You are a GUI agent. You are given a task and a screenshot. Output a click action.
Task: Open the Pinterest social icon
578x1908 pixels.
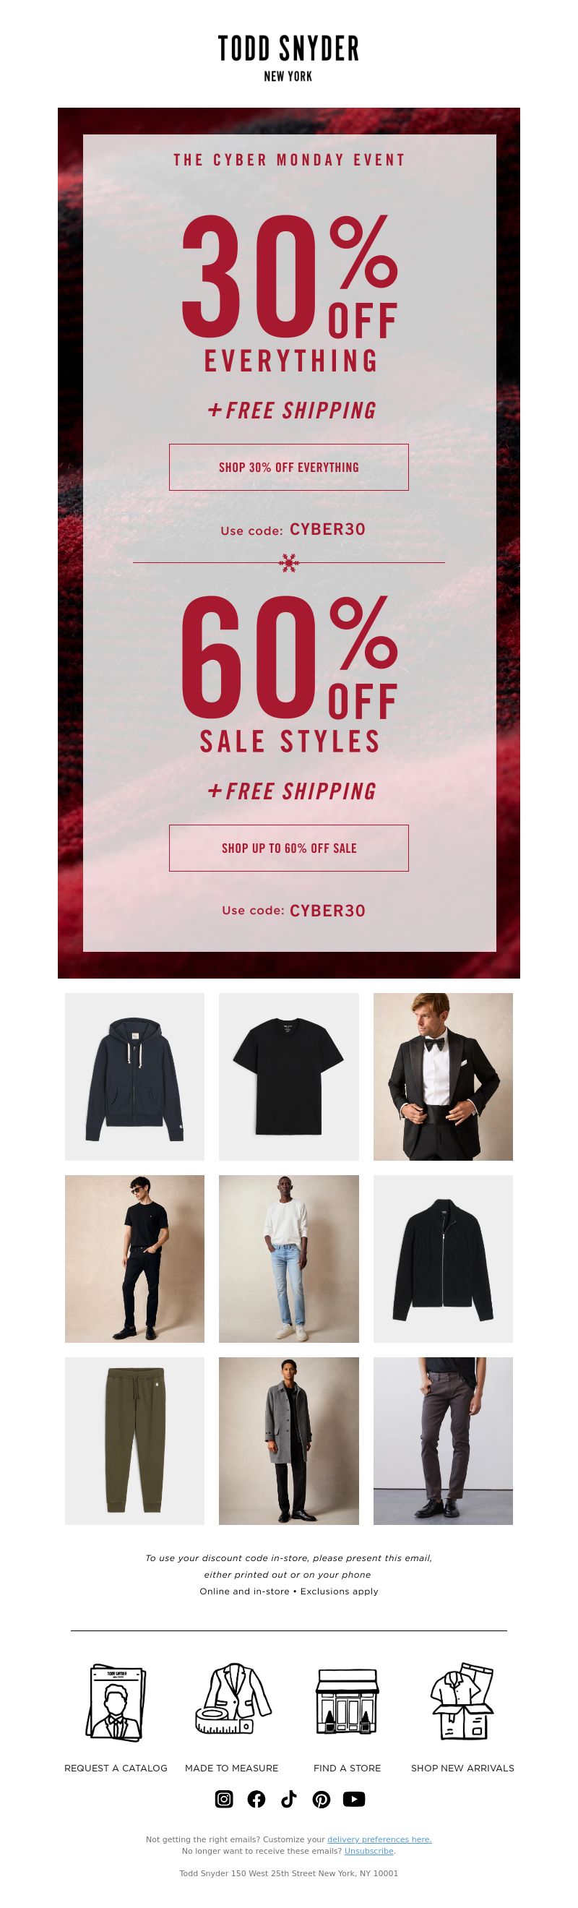click(322, 1799)
